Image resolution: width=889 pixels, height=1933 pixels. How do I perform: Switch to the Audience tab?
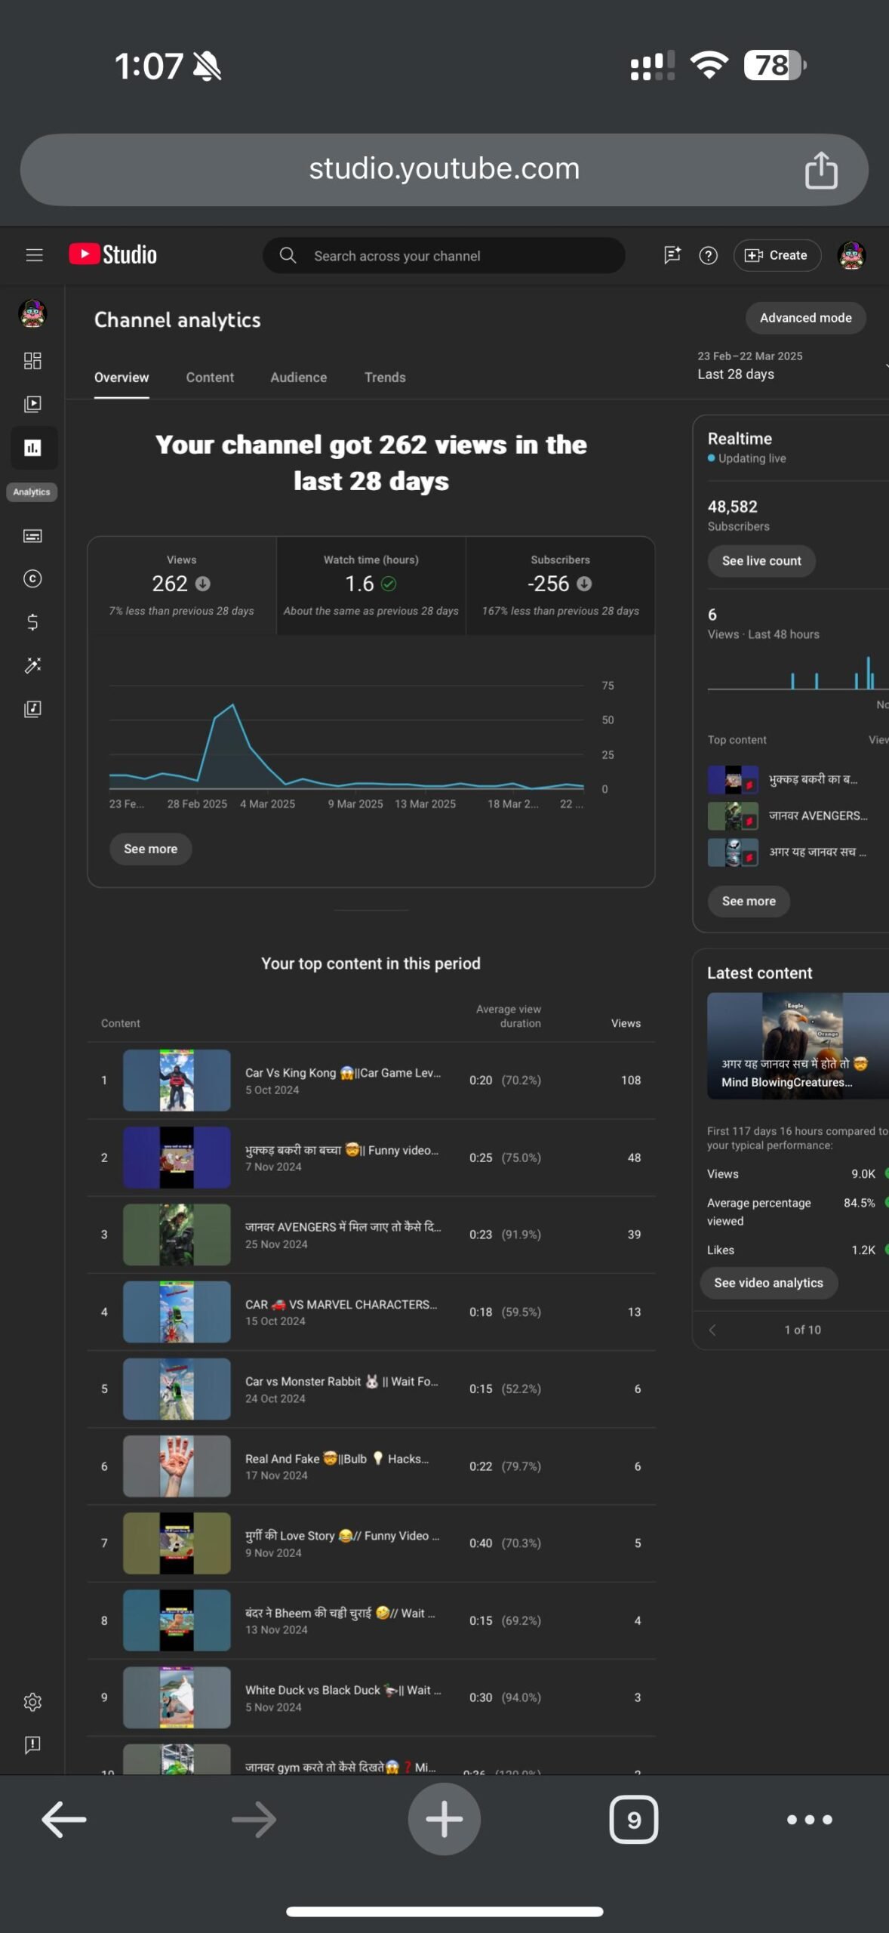click(299, 378)
